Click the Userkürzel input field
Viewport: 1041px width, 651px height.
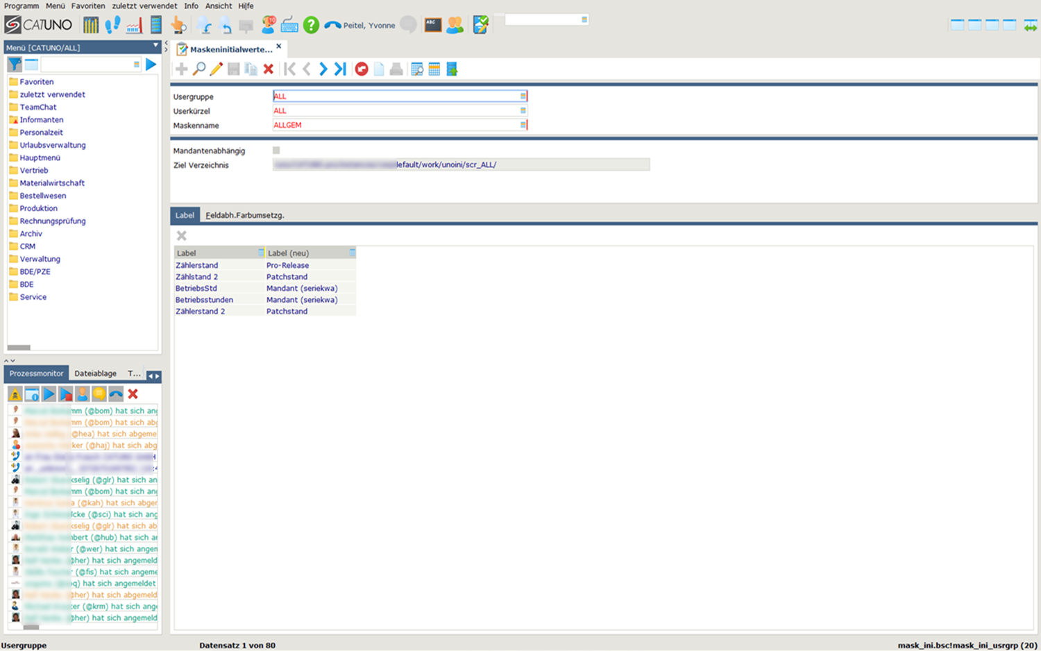click(x=396, y=111)
